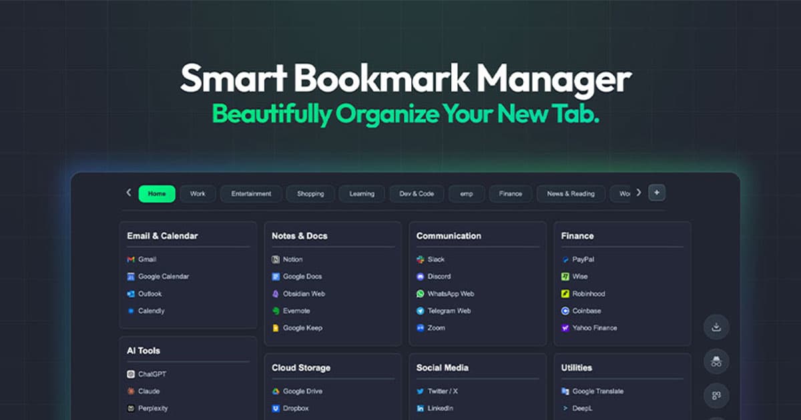Click the import download round button

[x=716, y=327]
